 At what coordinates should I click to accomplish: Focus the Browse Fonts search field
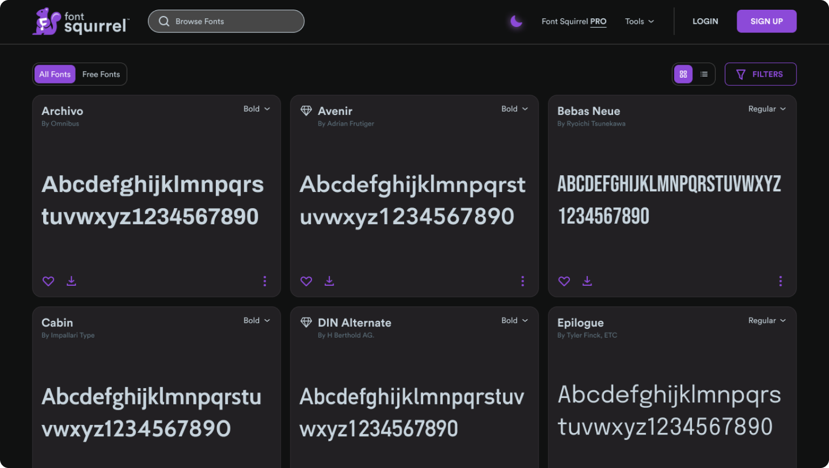coord(226,22)
